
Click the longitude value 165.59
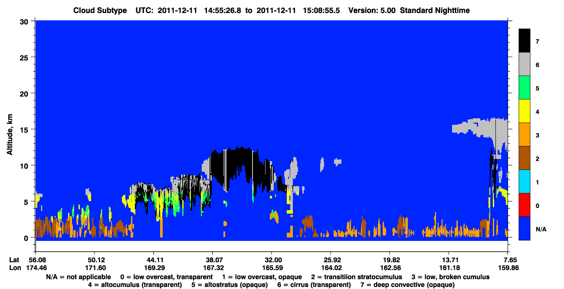(272, 268)
